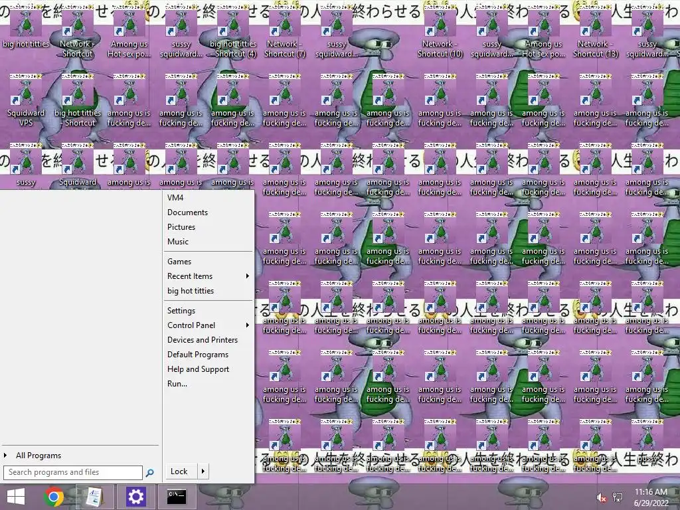The image size is (680, 510).
Task: Click the muted volume tray icon
Action: pyautogui.click(x=602, y=497)
